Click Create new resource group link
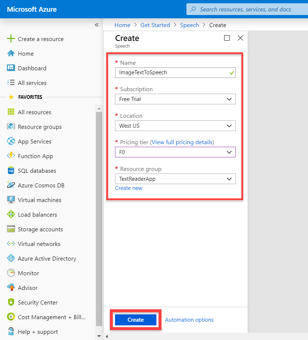 coord(129,188)
